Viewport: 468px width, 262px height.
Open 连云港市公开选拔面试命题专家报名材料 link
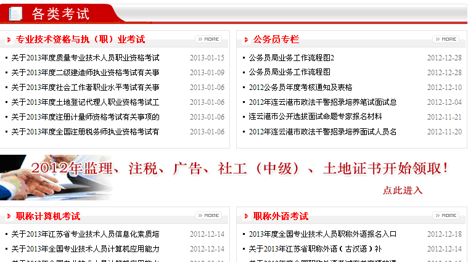point(315,117)
